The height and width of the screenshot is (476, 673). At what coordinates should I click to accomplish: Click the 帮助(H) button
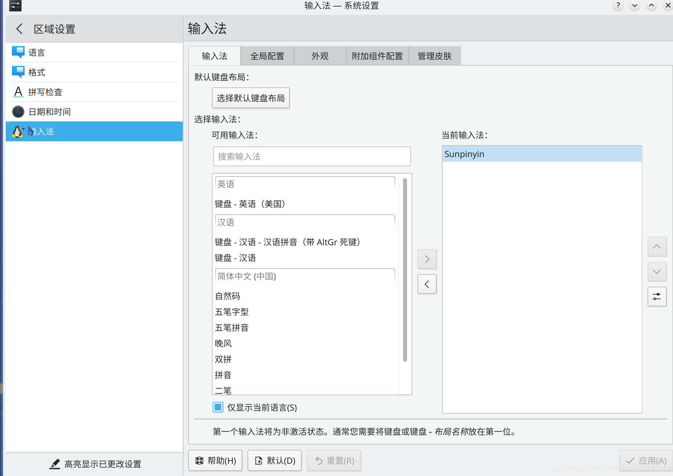[x=215, y=461]
